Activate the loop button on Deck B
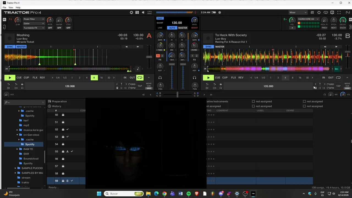Viewport: 352px width, 198px height. 339,78
